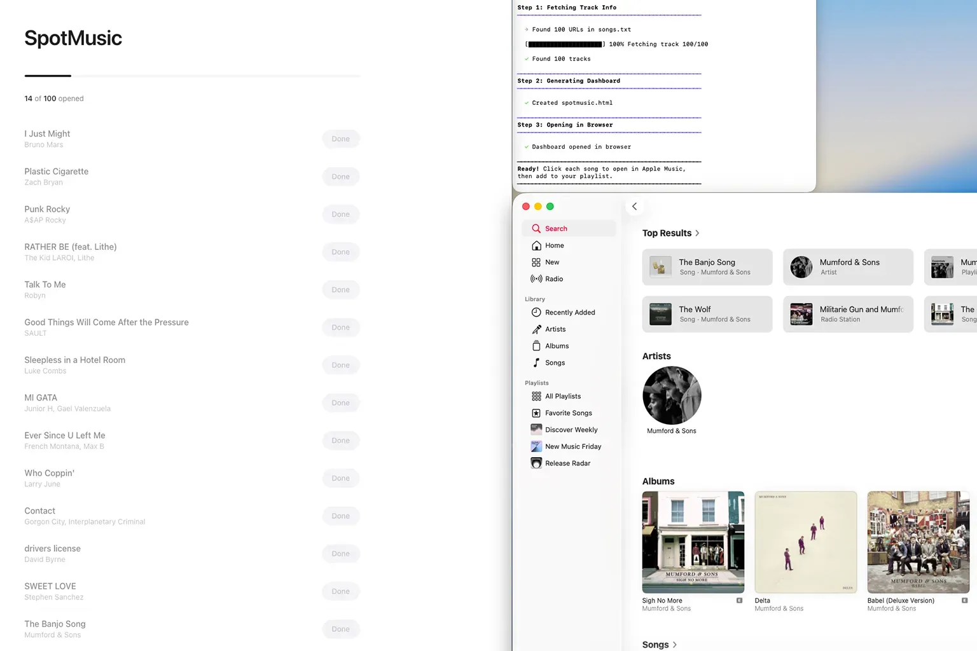Open MI GATA in SpotMusic list
Screen dimensions: 977x651
click(x=41, y=398)
